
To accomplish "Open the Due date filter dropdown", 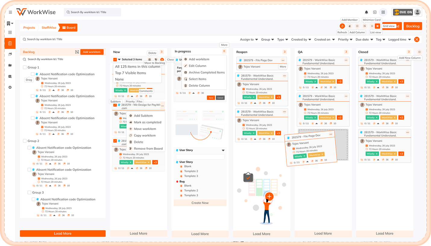I will pyautogui.click(x=364, y=39).
